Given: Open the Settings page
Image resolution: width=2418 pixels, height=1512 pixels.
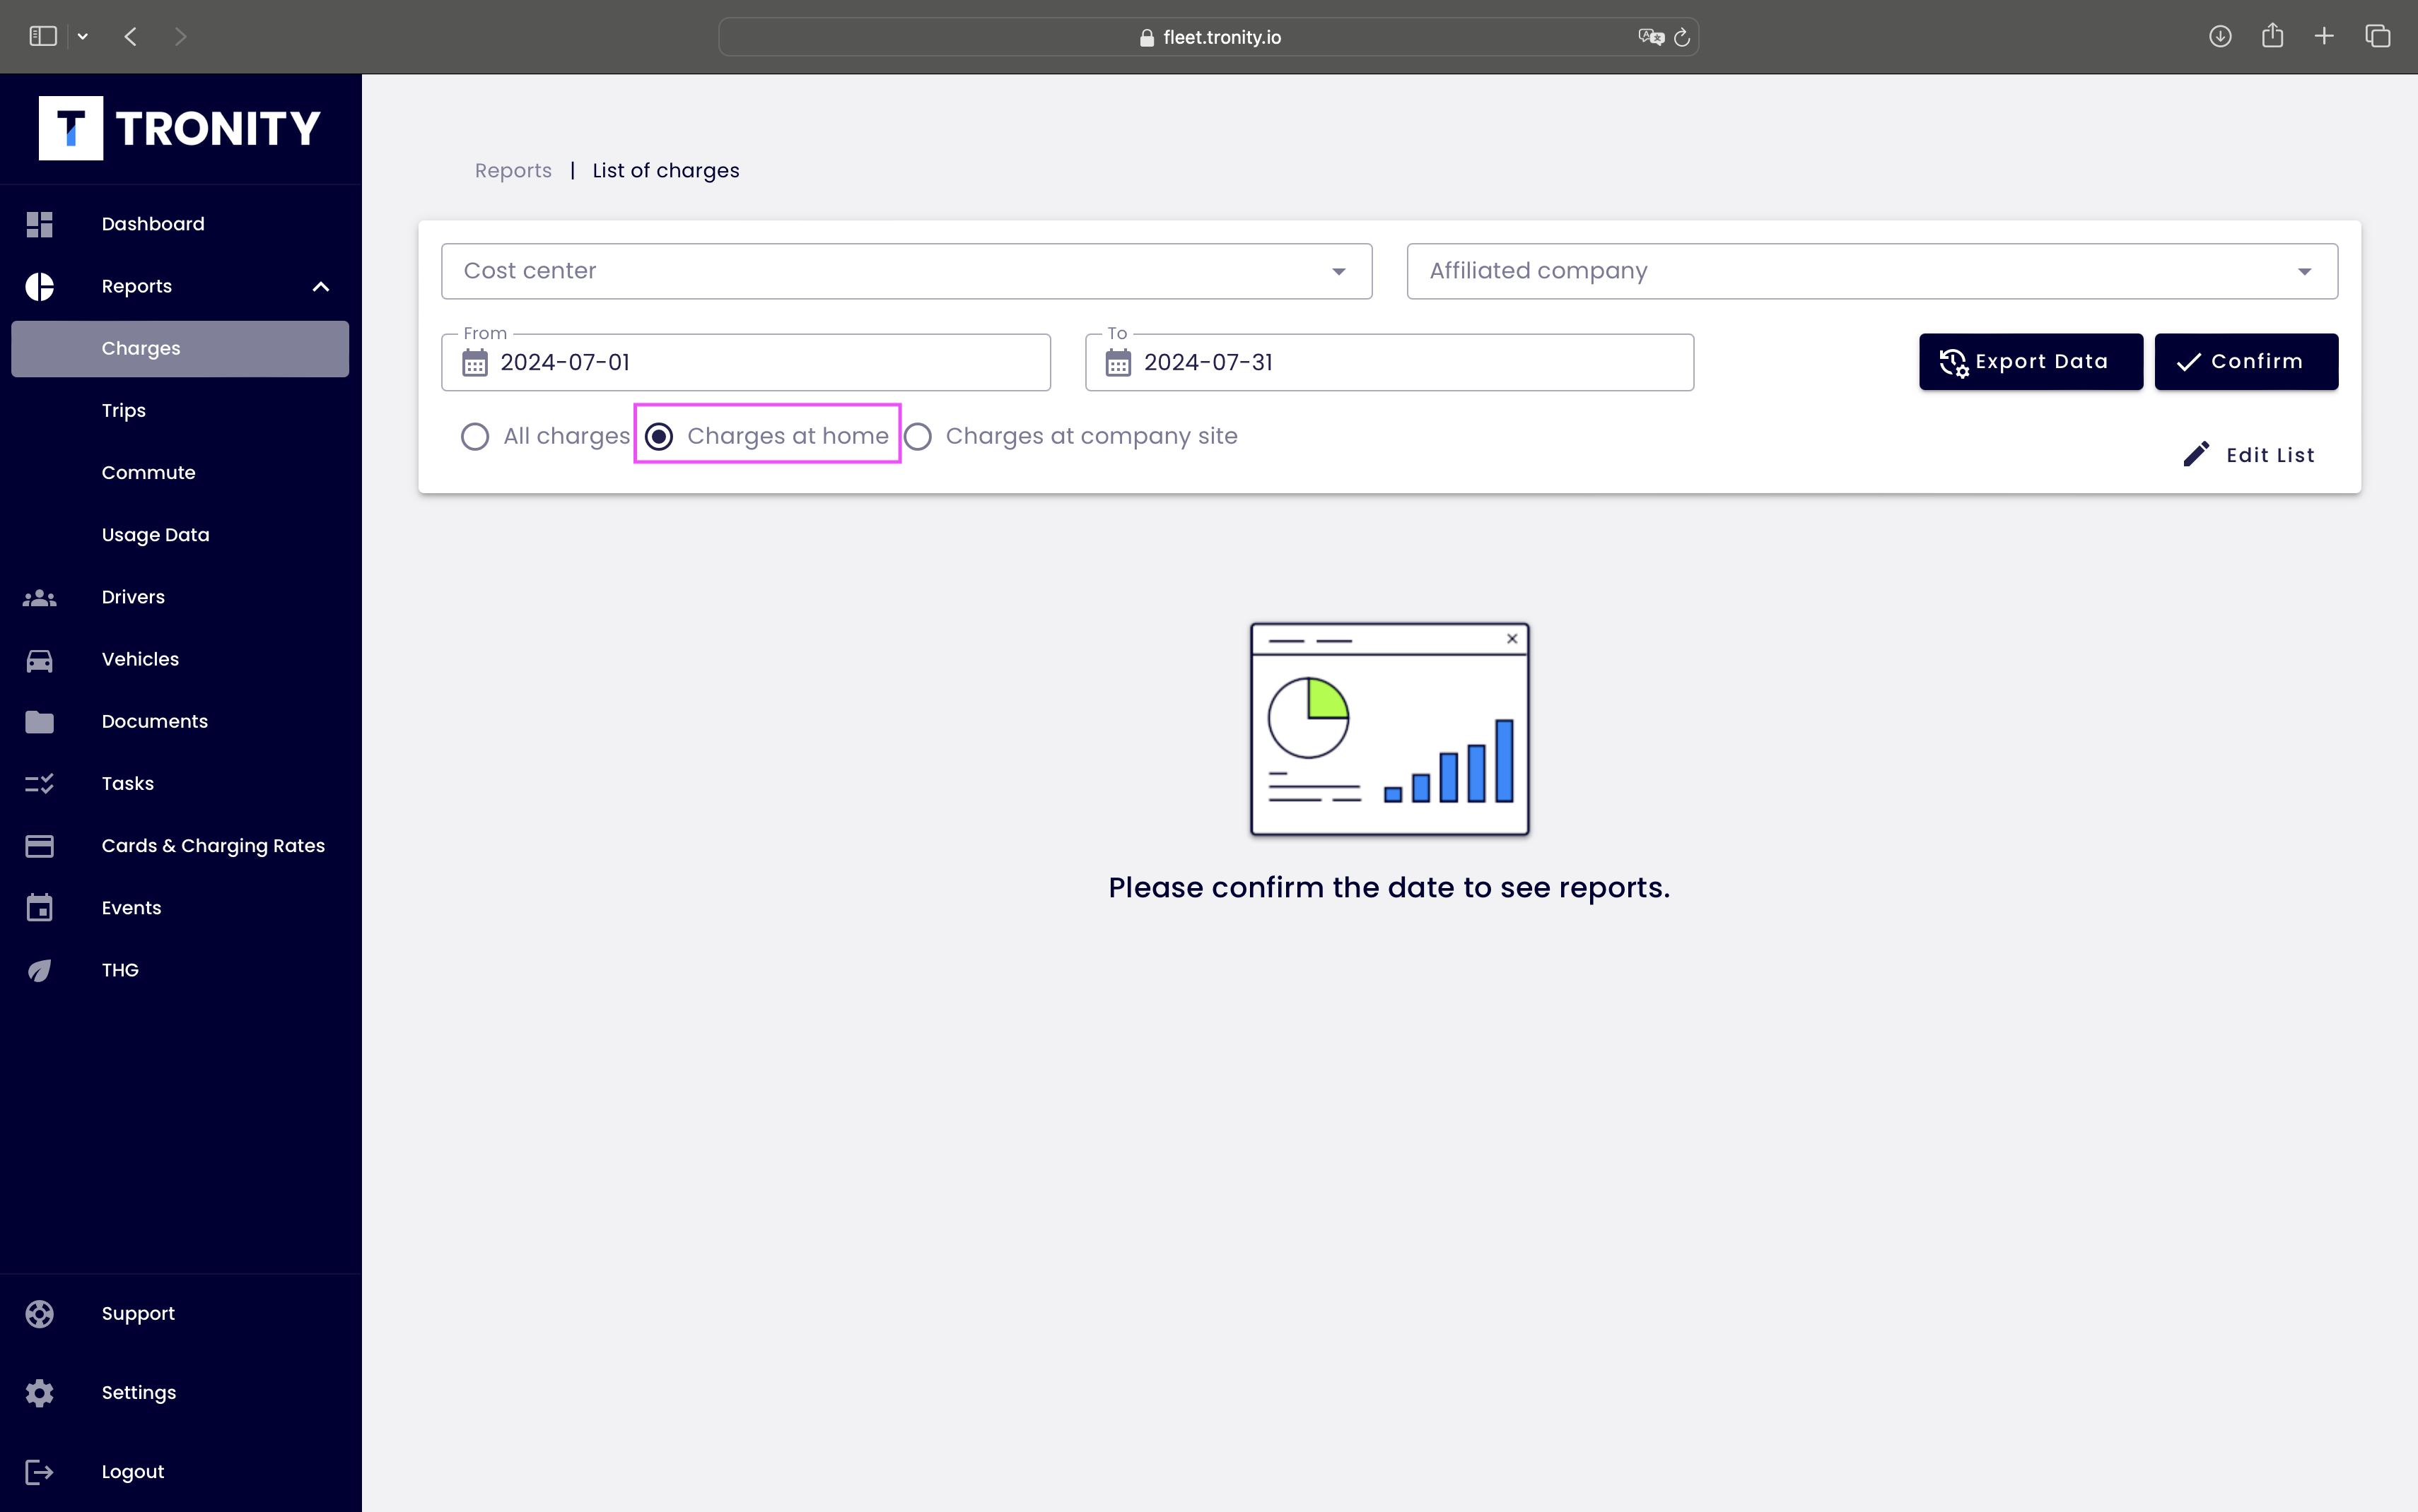Looking at the screenshot, I should 180,1393.
